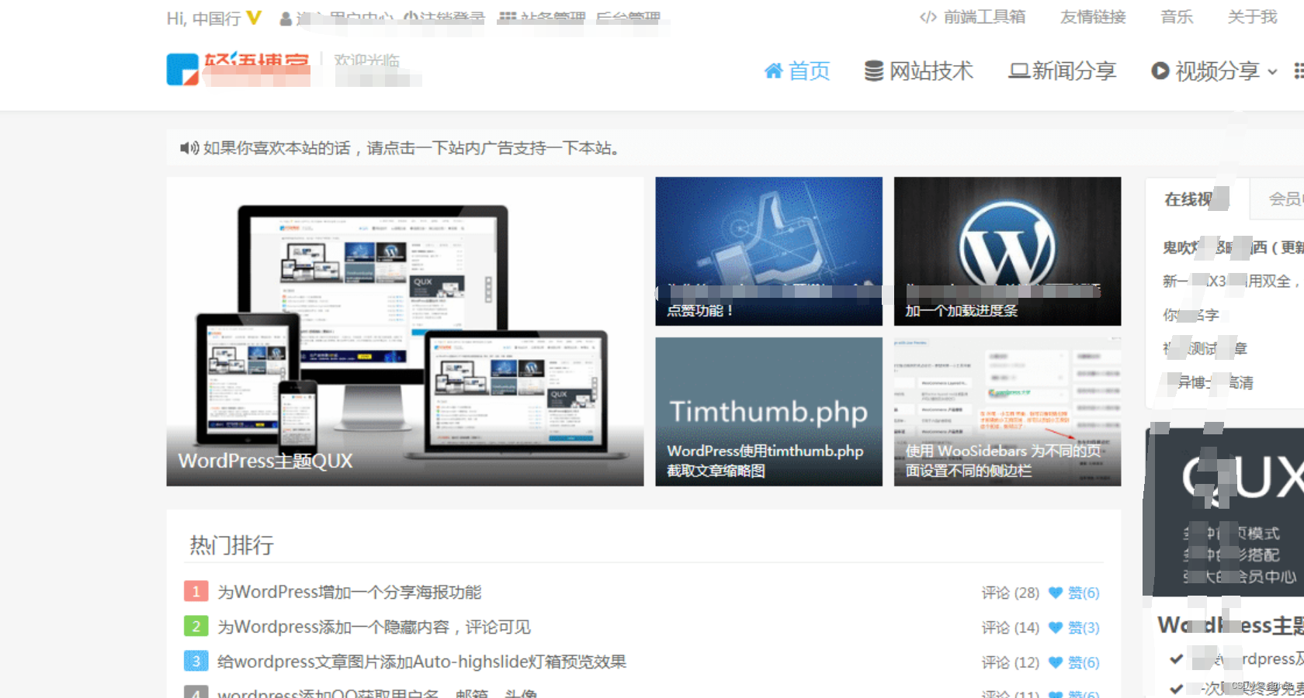Open the 友情链接 link
The height and width of the screenshot is (698, 1304).
(x=1093, y=17)
